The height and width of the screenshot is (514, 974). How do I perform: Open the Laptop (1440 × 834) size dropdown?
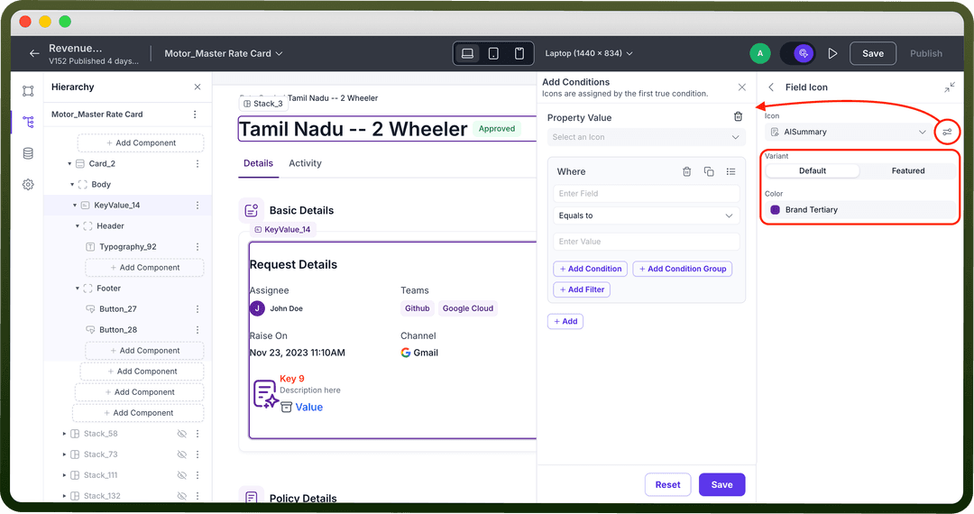pos(589,53)
